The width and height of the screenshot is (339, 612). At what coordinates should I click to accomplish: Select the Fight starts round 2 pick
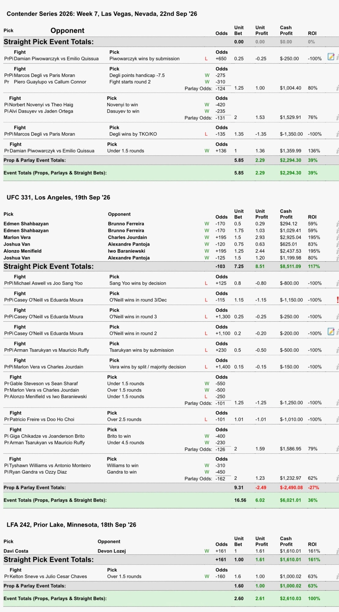(130, 82)
